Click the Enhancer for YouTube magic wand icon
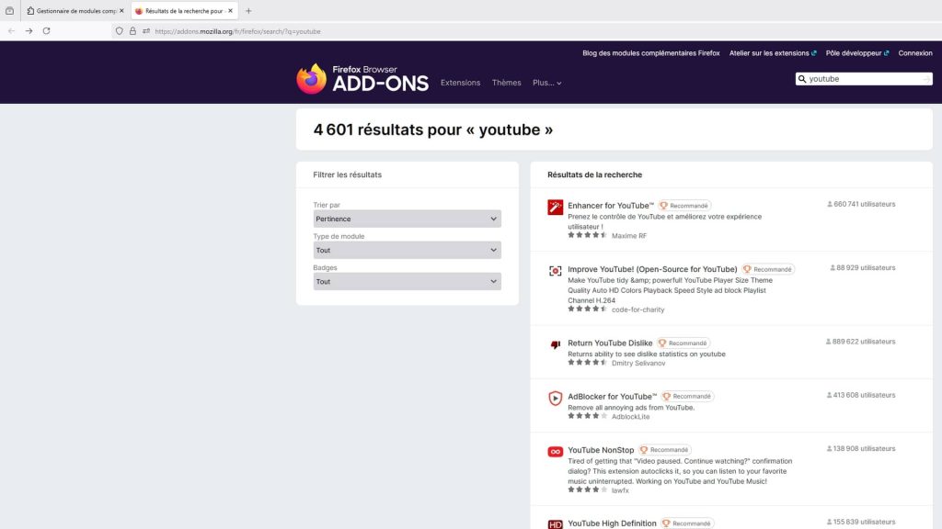This screenshot has width=942, height=529. [554, 206]
